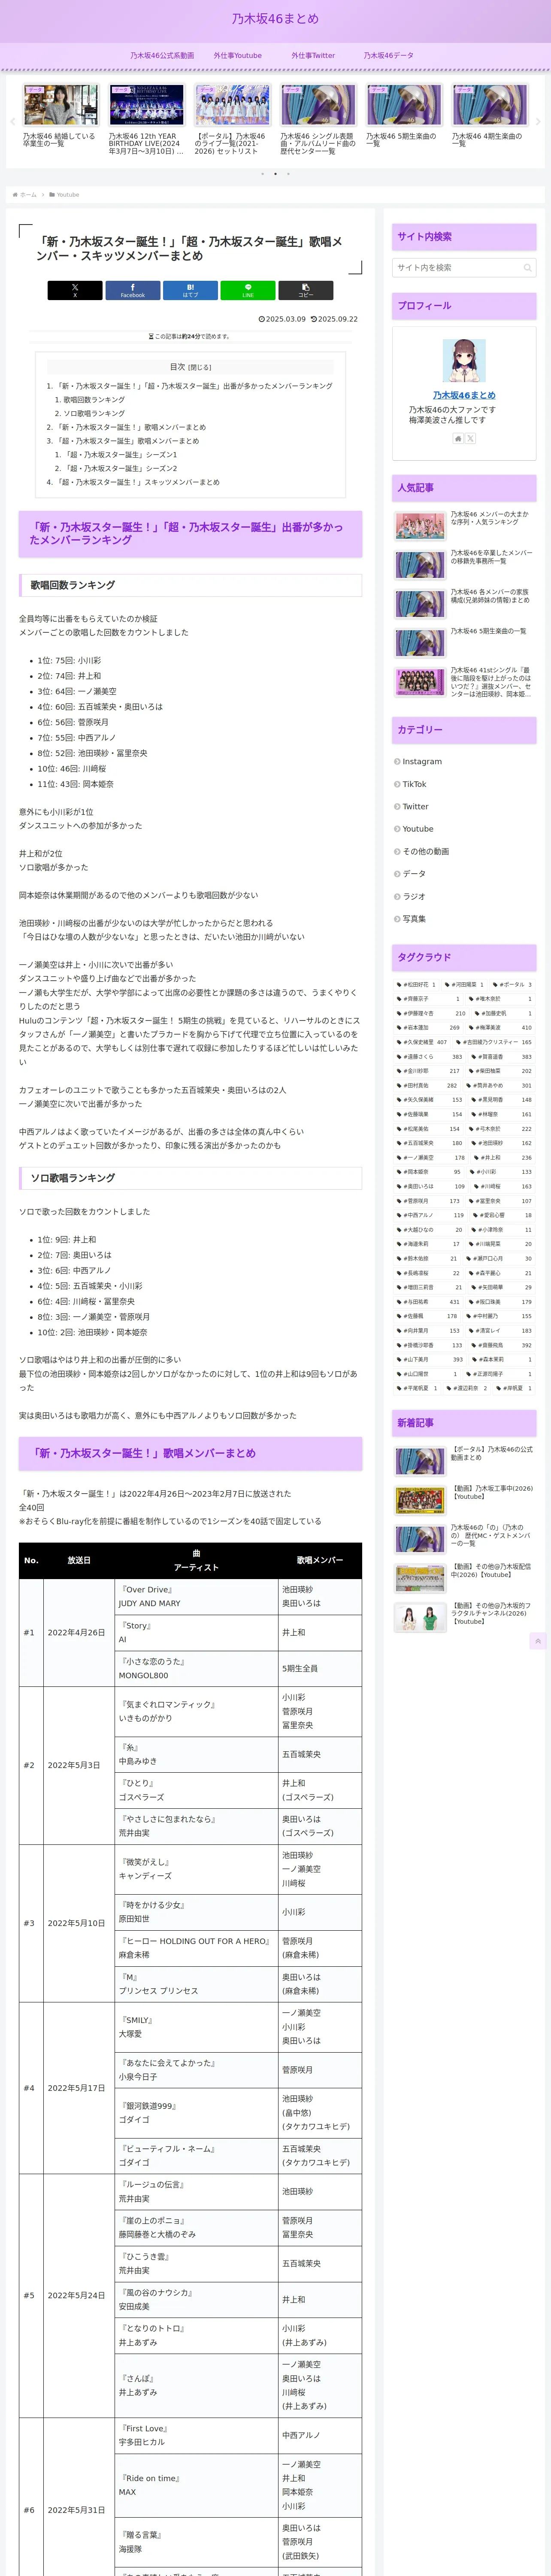
Task: Click table cell 『銀河鉄道999』 ゴダイゴ
Action: tap(196, 2113)
